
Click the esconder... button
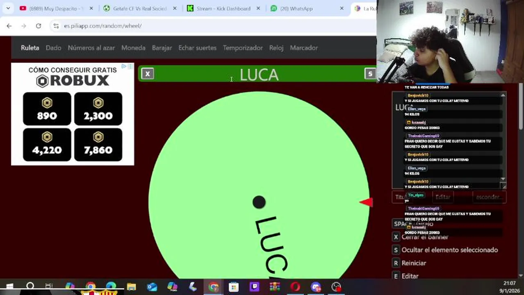pyautogui.click(x=490, y=197)
